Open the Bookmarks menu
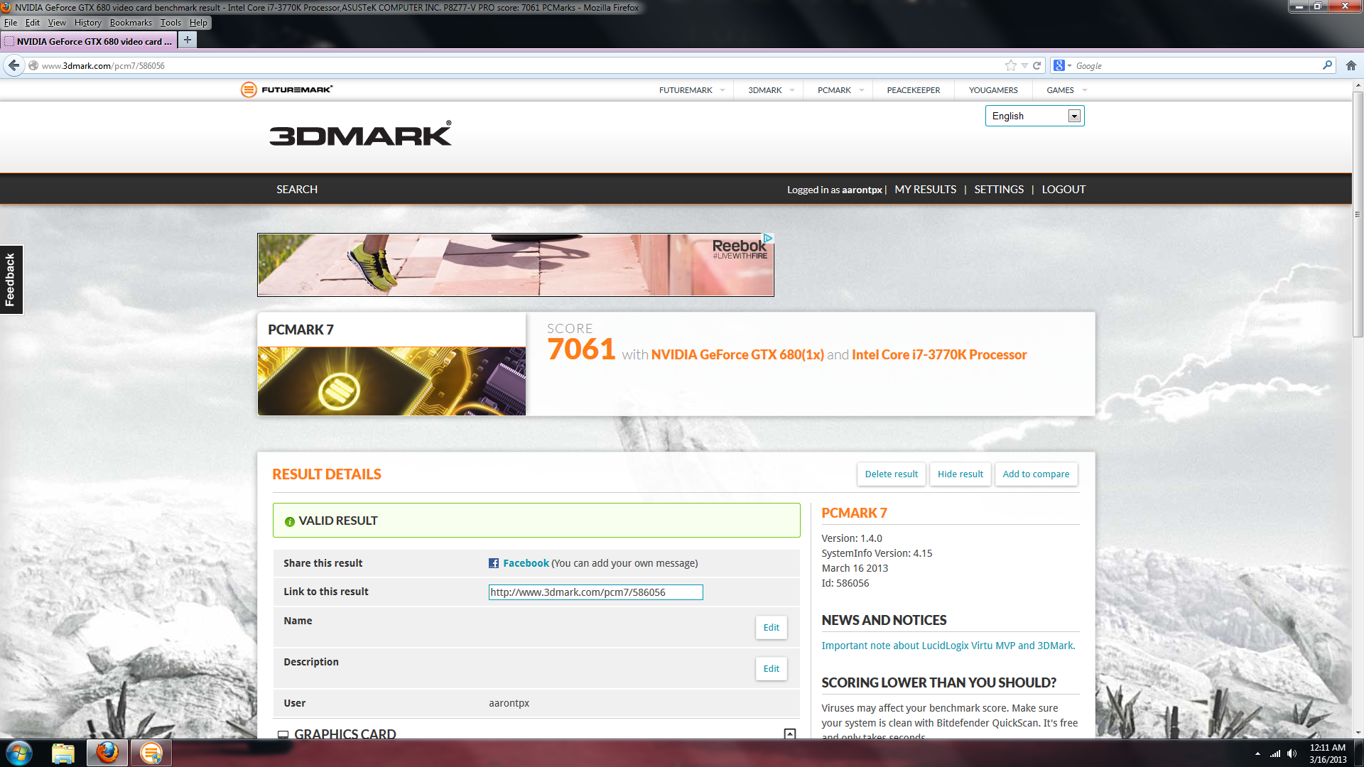 131,23
